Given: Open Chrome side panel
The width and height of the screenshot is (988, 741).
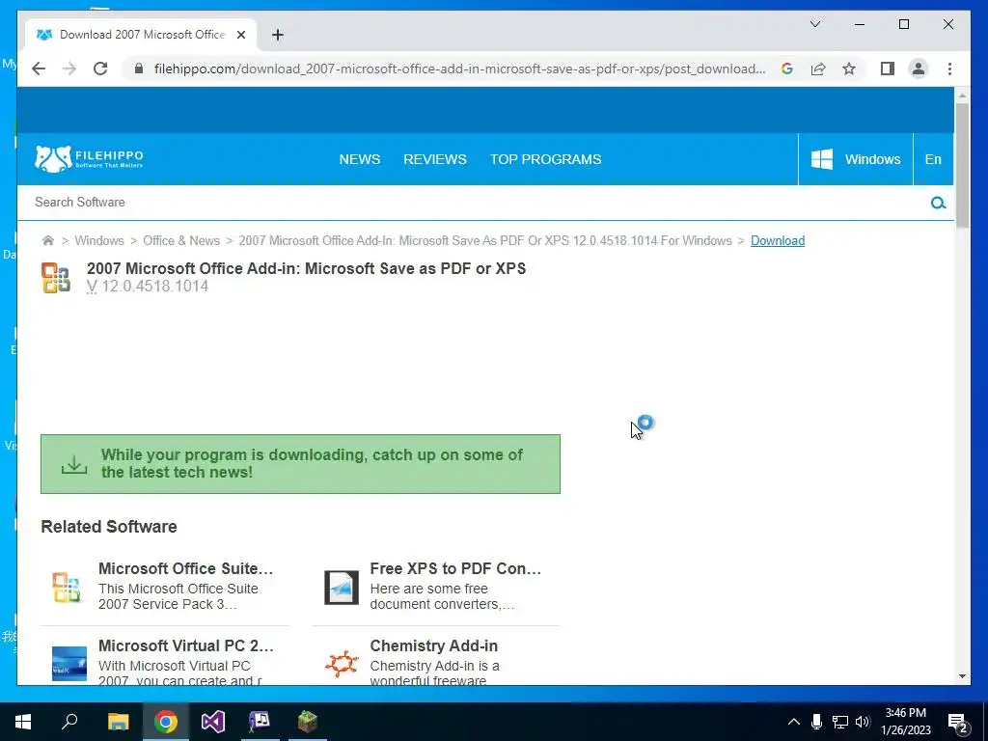Looking at the screenshot, I should pos(888,69).
